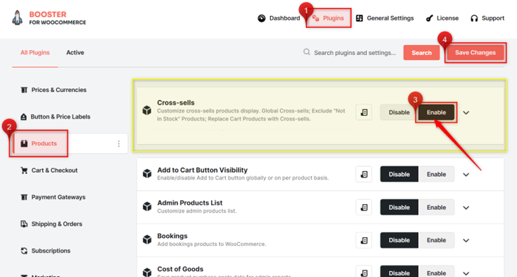
Task: Click the Dashboard gauge icon
Action: (x=261, y=19)
